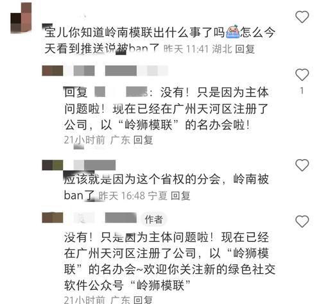Open the Ningxia commenter's blurred username
The width and height of the screenshot is (321, 304).
pyautogui.click(x=94, y=165)
